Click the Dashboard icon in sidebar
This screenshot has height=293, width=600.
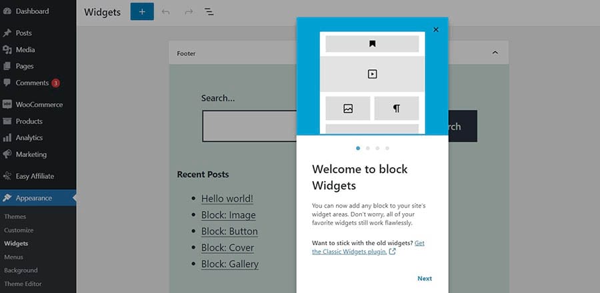[x=7, y=11]
